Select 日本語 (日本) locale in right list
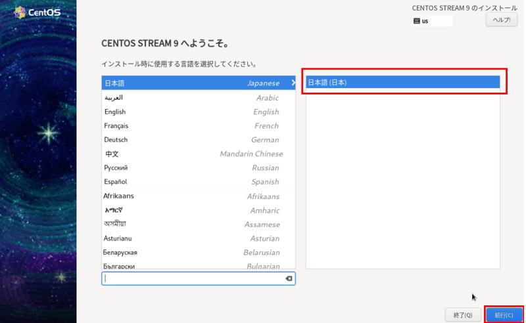 (402, 83)
